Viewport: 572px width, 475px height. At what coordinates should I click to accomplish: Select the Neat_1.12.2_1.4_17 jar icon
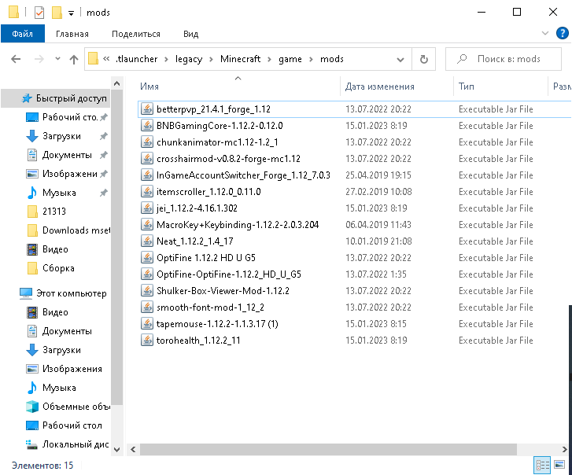coord(147,241)
